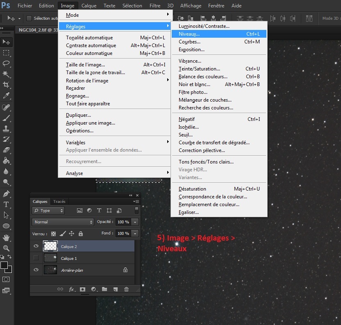This screenshot has height=325, width=341.
Task: Expand the Variables submenu
Action: click(115, 142)
